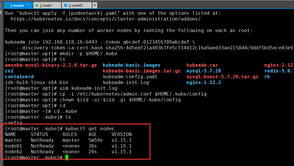Select kubeadm-init.log in the ls listing
Screen dimensions: 294x166
(x=126, y=83)
